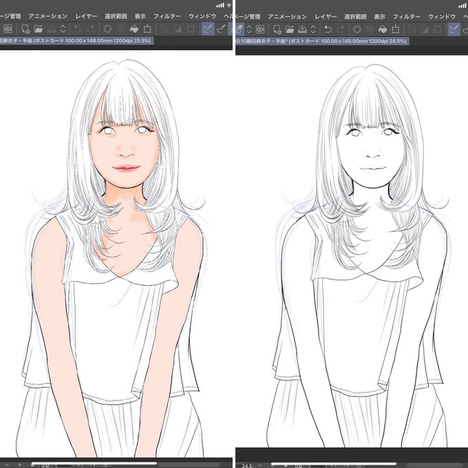The height and width of the screenshot is (468, 468).
Task: Open CLIP STUDIO launcher icon in left screenshot
Action: tap(8, 29)
